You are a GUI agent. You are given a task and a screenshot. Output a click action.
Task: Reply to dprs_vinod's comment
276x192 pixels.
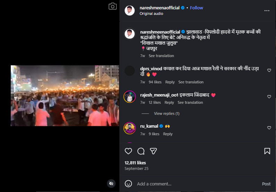[170, 82]
